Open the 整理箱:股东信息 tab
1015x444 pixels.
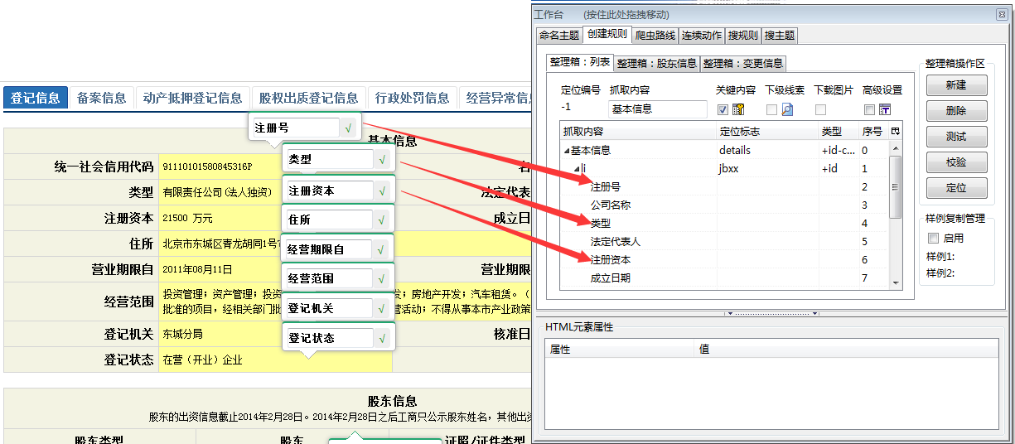click(x=657, y=63)
